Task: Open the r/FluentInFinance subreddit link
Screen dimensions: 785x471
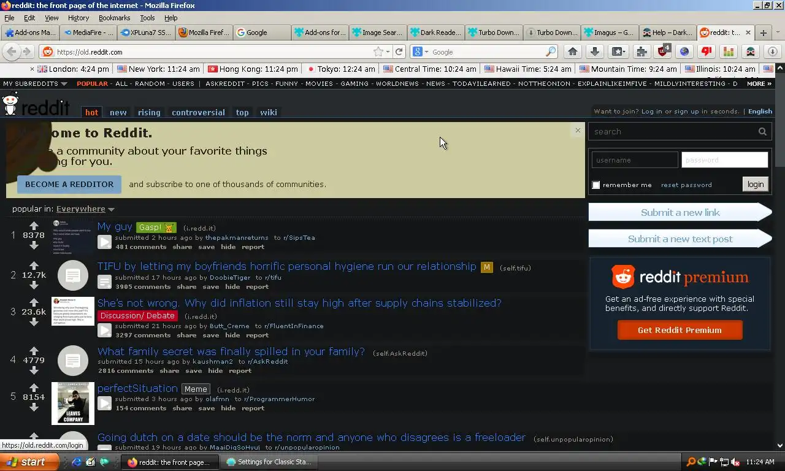Action: (x=294, y=326)
